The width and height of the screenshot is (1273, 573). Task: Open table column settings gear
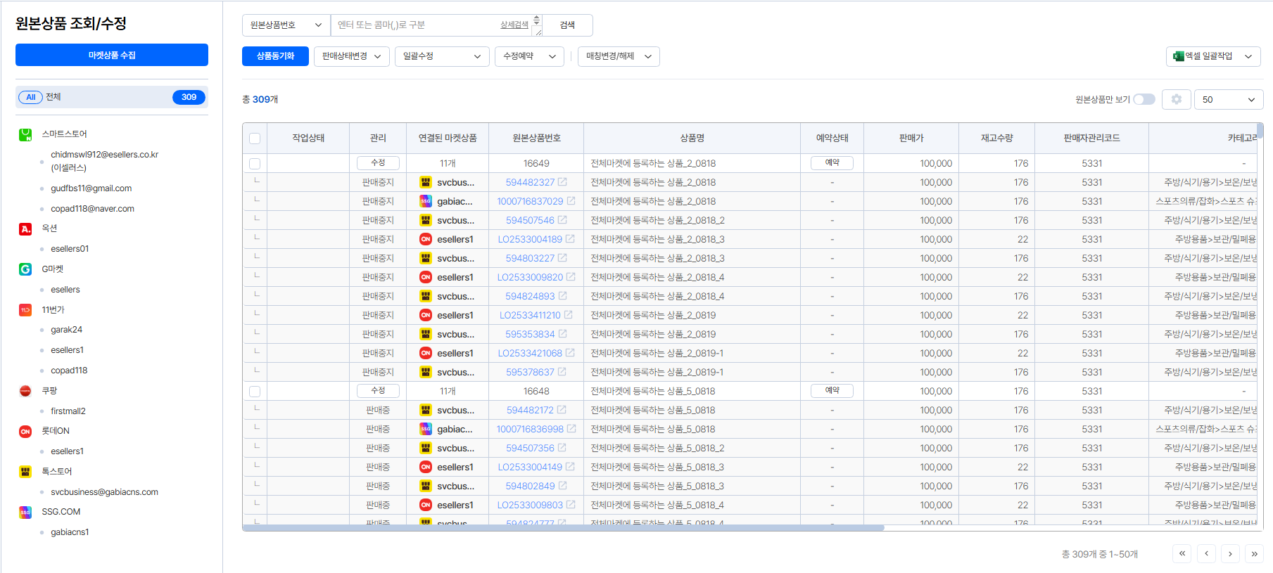point(1176,99)
